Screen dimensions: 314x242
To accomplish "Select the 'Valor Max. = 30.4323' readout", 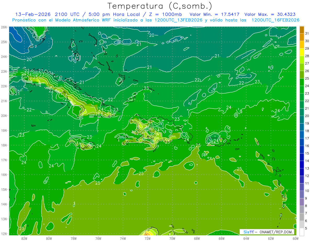I will 270,14.
